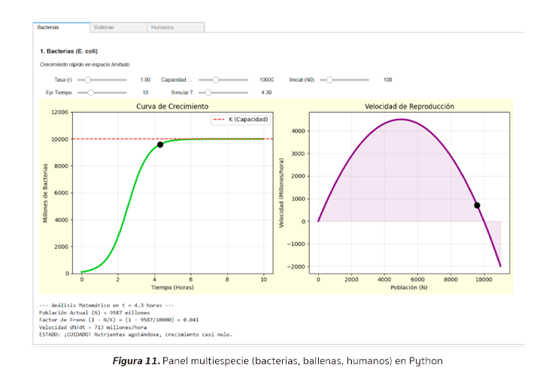Open the Ballenas tab
The width and height of the screenshot is (558, 383).
click(x=119, y=27)
